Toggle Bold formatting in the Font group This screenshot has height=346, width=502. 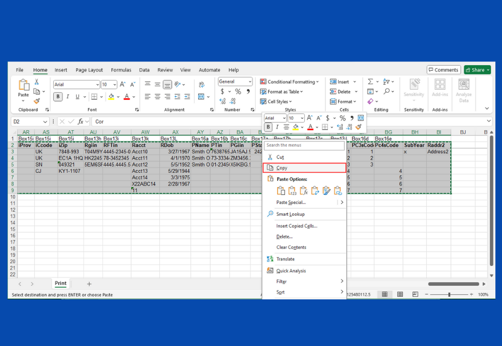58,96
